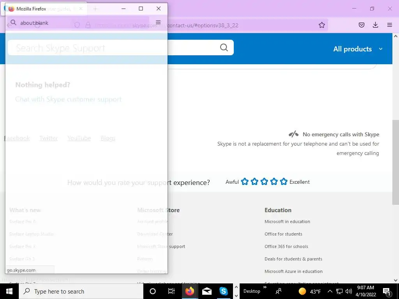Screen dimensions: 399x299
Task: Click the taskbar Type here to search box
Action: 81,291
